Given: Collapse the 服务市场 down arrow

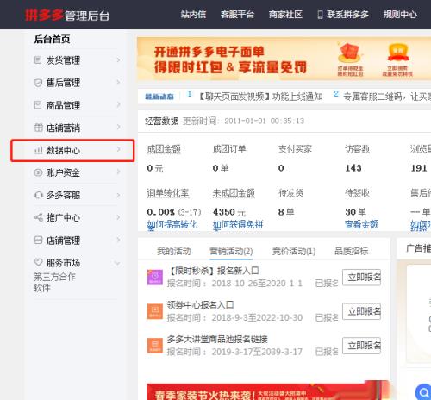Looking at the screenshot, I should click(117, 263).
